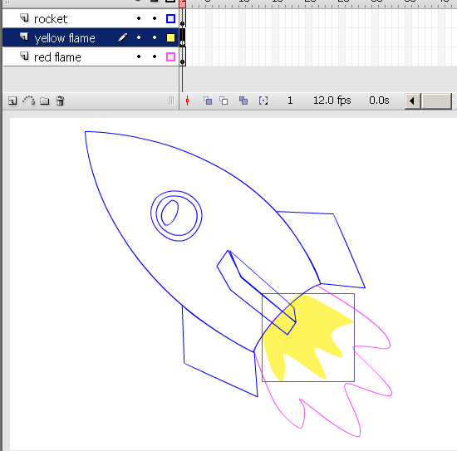Add a motion guide layer
457x451 pixels.
(x=29, y=100)
